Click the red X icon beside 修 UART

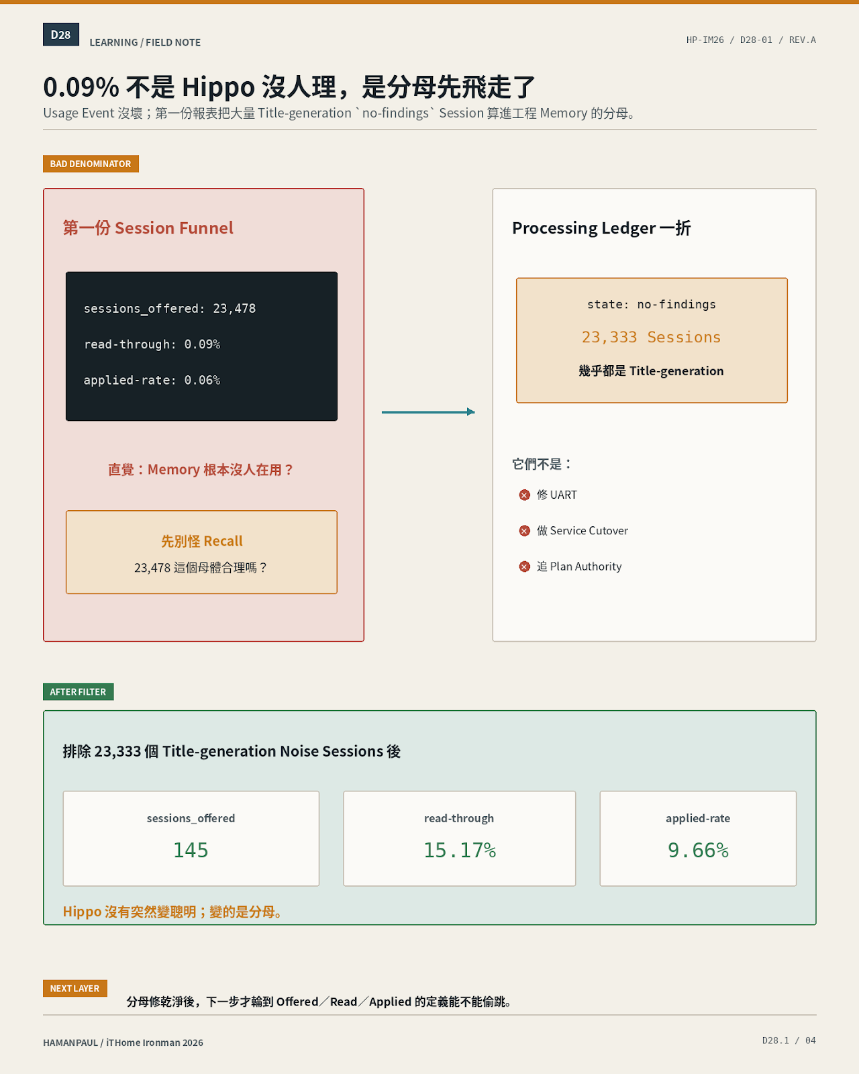(525, 495)
